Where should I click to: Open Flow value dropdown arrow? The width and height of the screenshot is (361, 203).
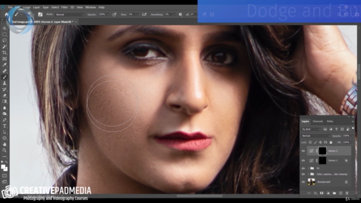[x=138, y=15]
